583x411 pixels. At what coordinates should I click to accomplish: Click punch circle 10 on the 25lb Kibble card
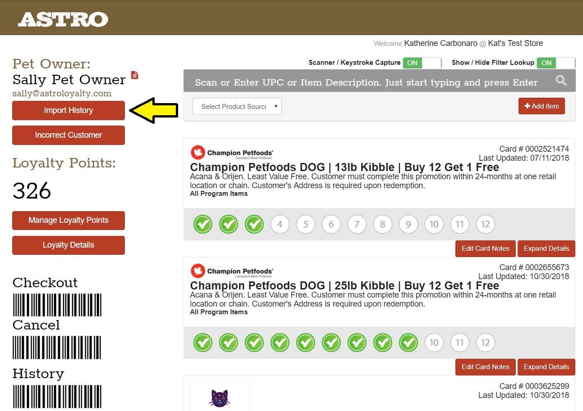(x=434, y=343)
